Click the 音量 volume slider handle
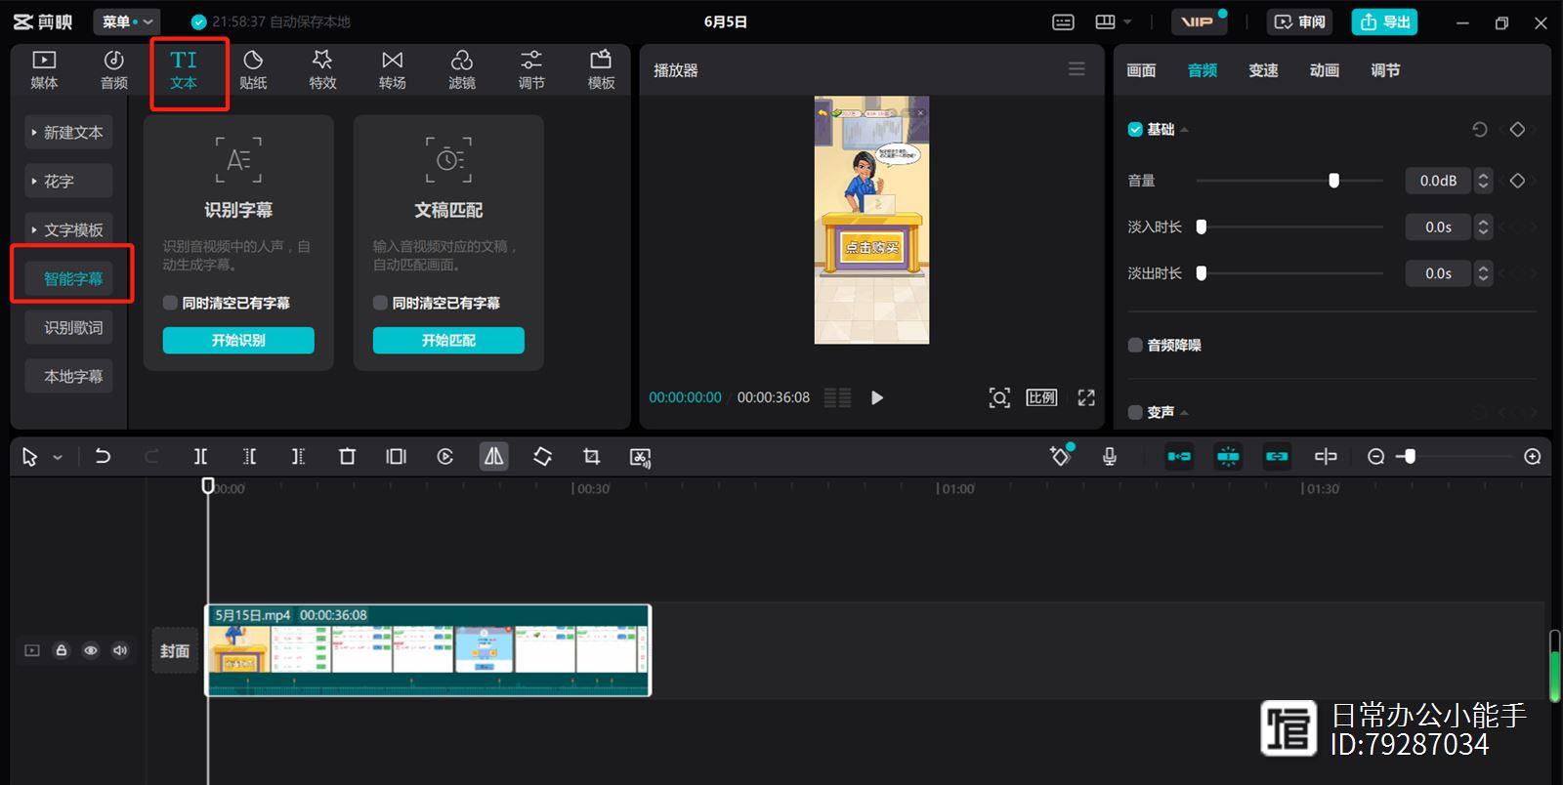This screenshot has width=1563, height=785. click(1333, 181)
